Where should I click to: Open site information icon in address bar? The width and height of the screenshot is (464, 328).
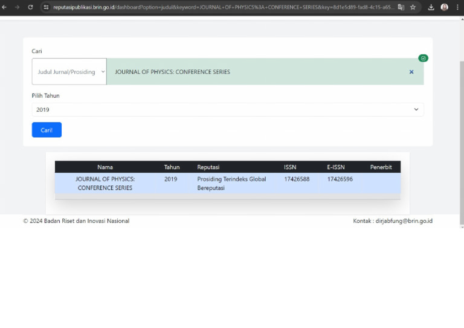(x=46, y=7)
